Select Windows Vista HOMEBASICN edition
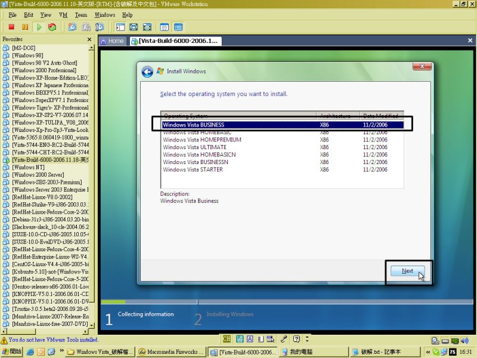Screen dimensions: 477x358 (282, 155)
